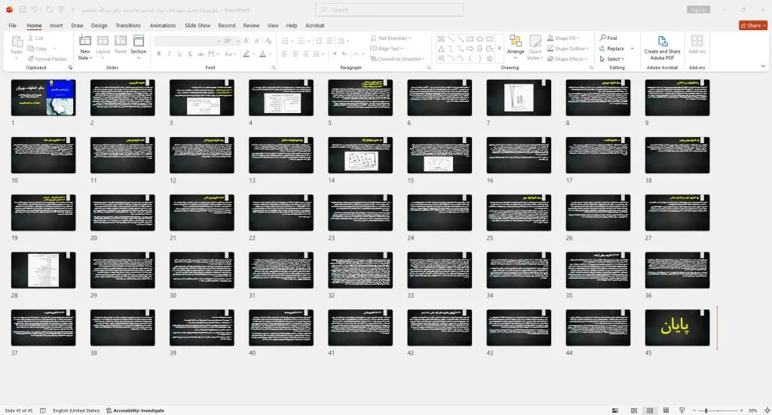Toggle Bold formatting

pyautogui.click(x=159, y=53)
